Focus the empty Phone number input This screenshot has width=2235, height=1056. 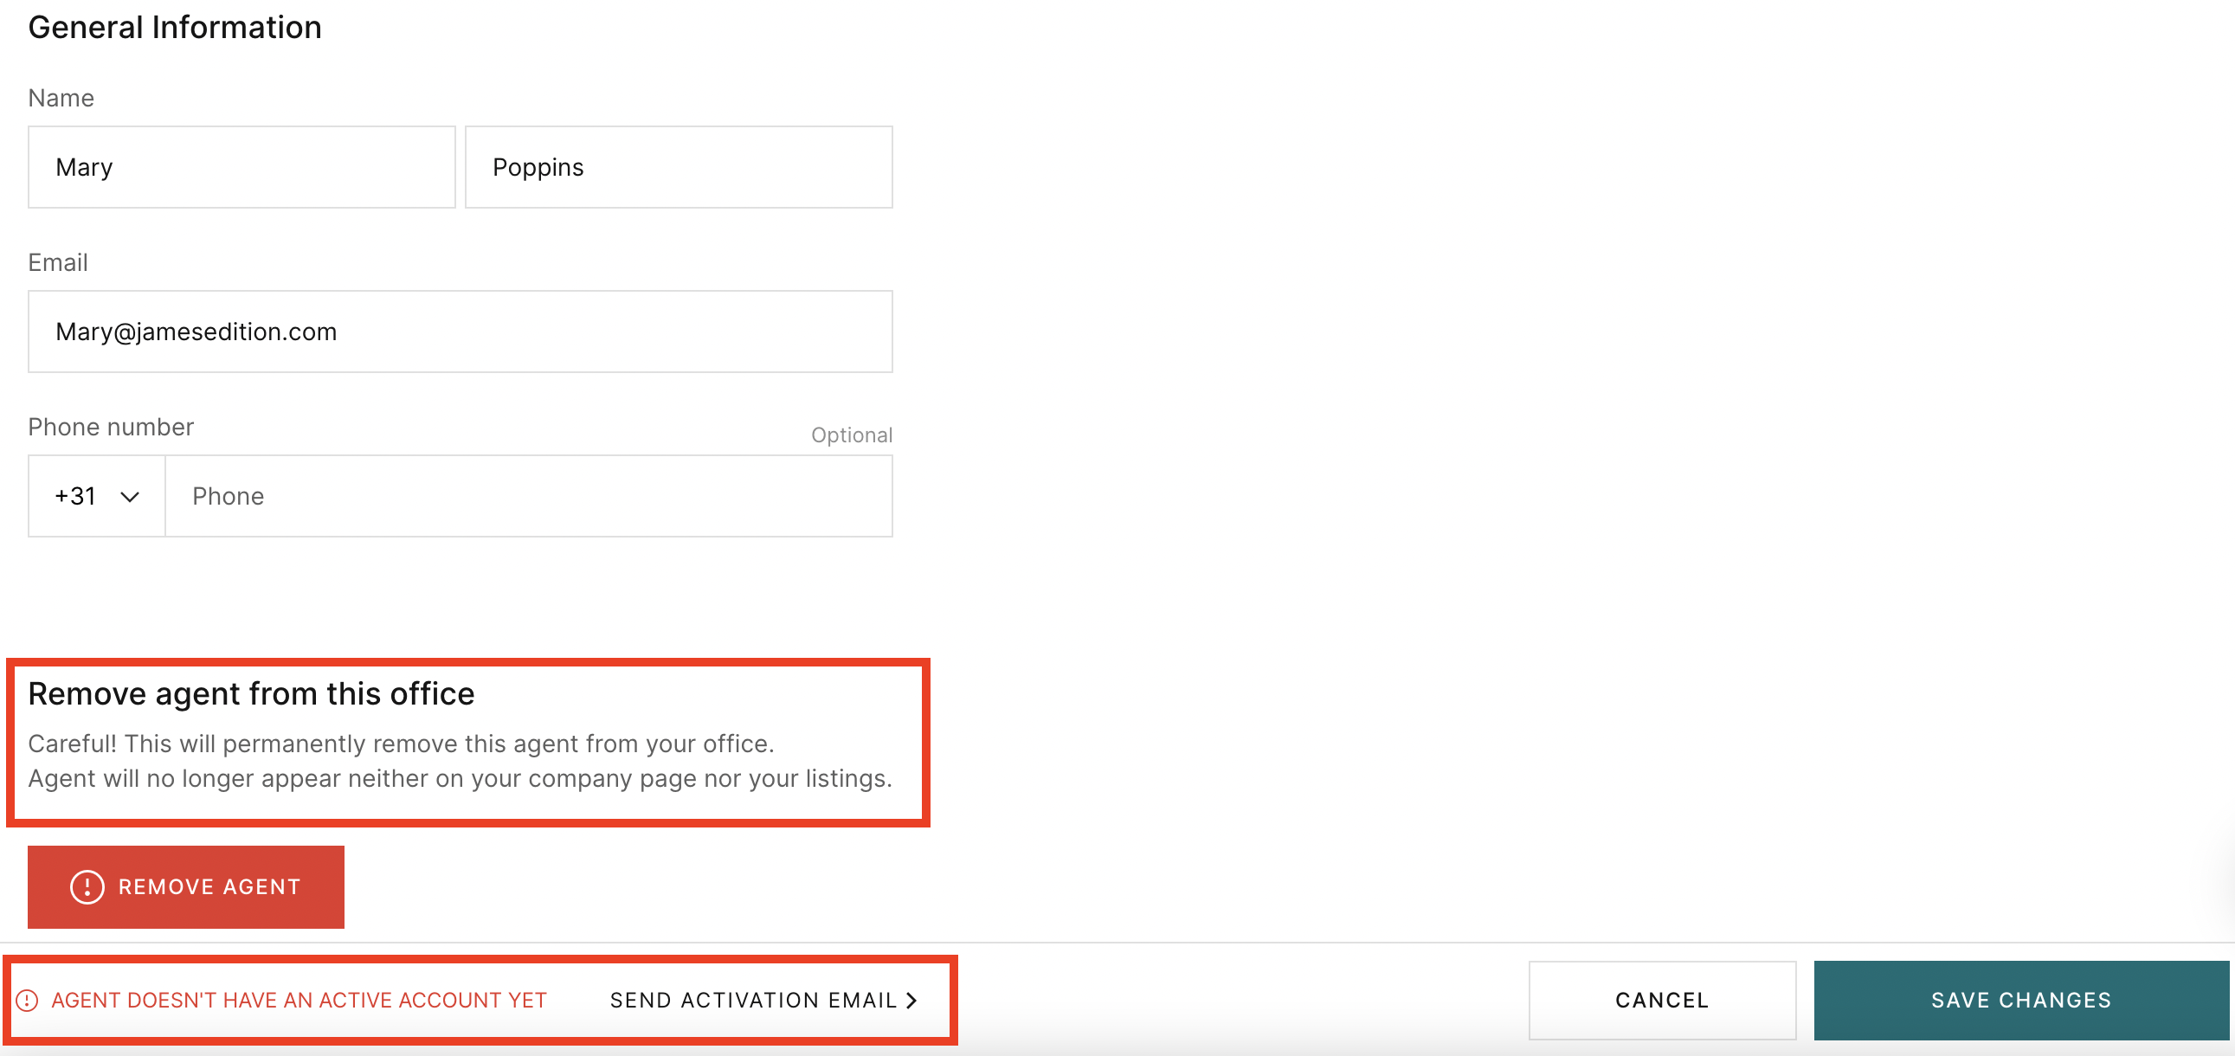pos(527,495)
